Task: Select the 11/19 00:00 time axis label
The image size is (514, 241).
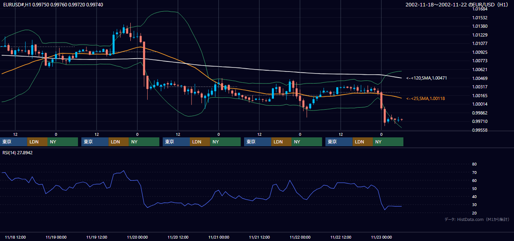Action: (x=56, y=237)
